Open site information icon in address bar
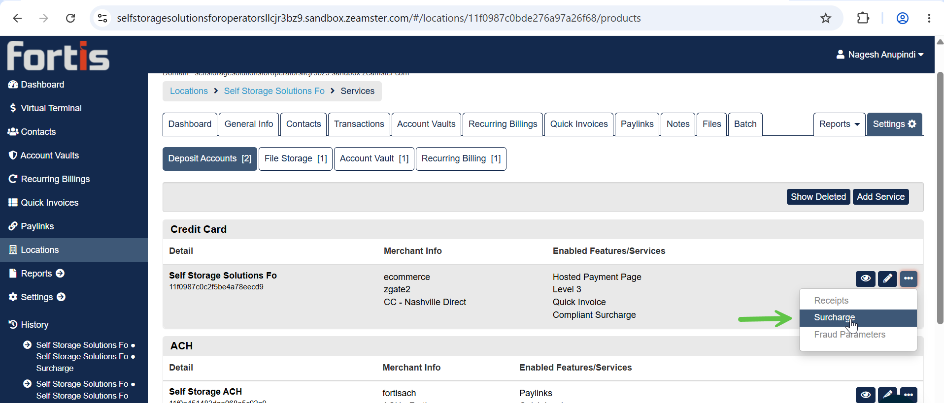 point(102,18)
